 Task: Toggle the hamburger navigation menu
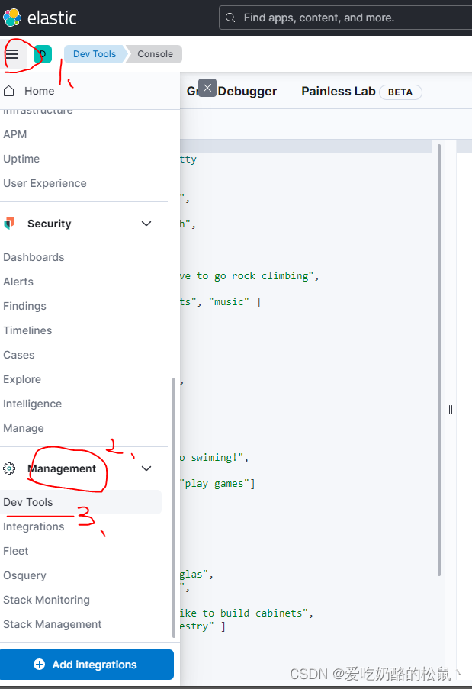click(12, 54)
